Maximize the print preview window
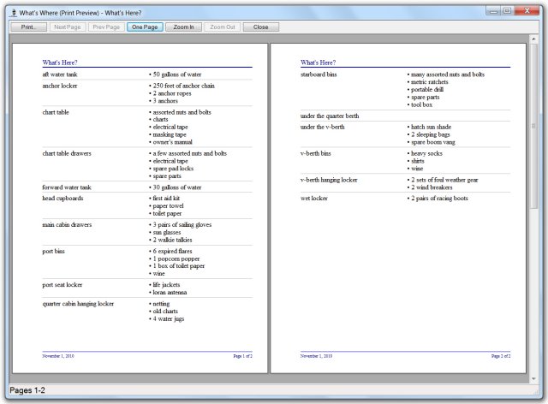 (507, 11)
